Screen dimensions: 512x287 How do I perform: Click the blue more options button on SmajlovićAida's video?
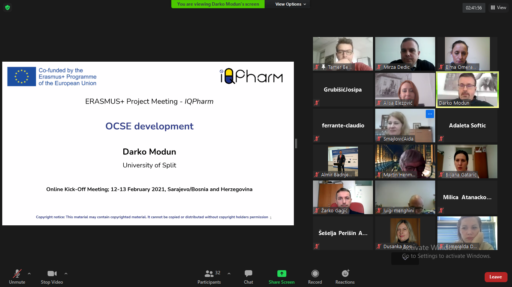pos(430,114)
